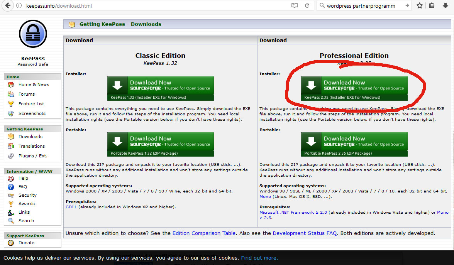
Task: Click the Forums people icon
Action: [11, 94]
